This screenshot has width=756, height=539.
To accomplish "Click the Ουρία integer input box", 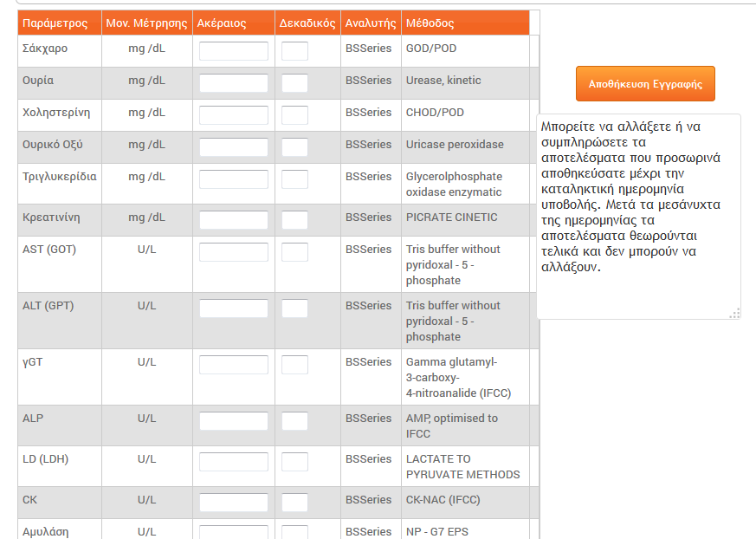I will point(233,83).
